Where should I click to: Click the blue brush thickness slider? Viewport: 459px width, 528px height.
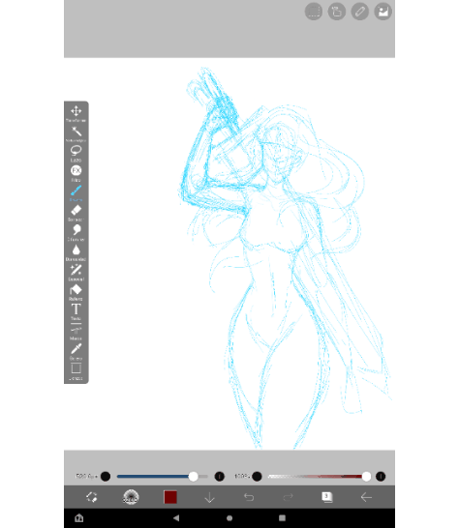(x=163, y=476)
